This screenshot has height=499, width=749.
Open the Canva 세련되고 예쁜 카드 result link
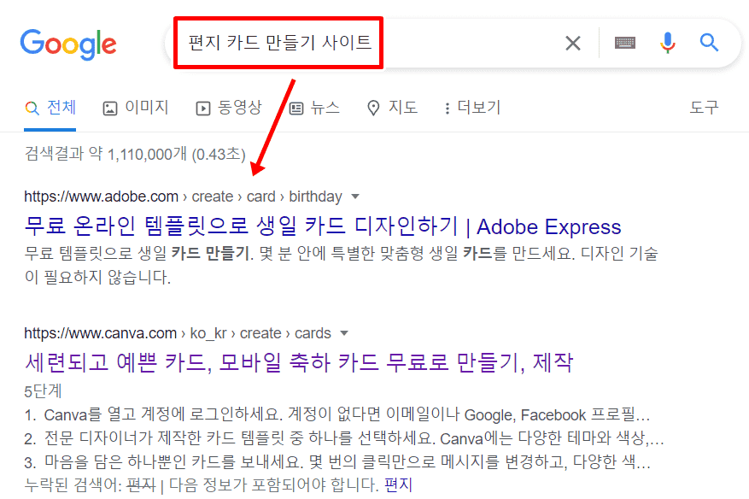(299, 362)
